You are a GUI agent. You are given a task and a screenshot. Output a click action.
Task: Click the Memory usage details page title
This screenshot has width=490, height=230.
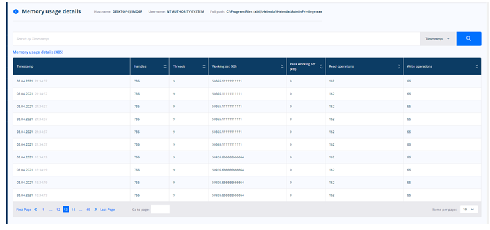(x=51, y=11)
